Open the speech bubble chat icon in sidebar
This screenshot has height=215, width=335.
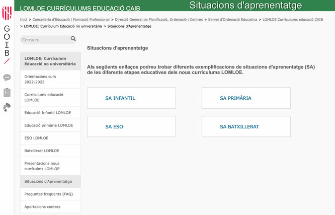pyautogui.click(x=7, y=77)
